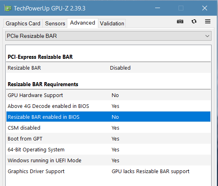Click the refresh arrows icon
This screenshot has height=186, width=218.
point(194,21)
